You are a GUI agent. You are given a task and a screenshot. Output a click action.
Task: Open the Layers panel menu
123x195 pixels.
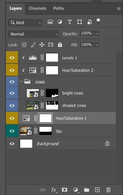click(x=119, y=8)
